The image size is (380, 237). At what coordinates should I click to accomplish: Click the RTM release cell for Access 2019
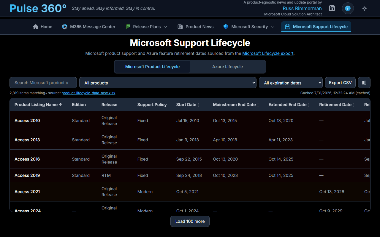coord(106,175)
